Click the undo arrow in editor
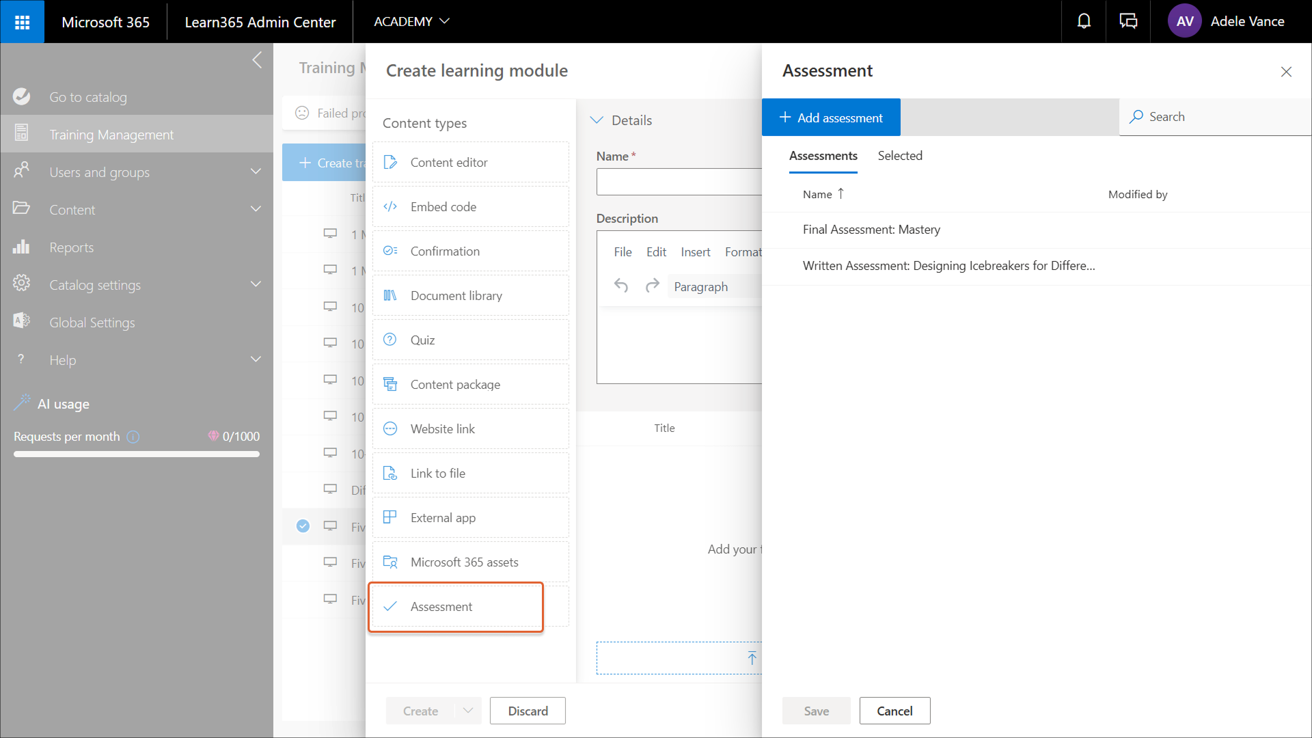The height and width of the screenshot is (738, 1312). click(x=620, y=286)
